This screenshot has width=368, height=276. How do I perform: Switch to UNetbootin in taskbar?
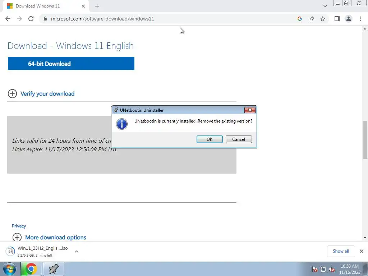[53, 269]
